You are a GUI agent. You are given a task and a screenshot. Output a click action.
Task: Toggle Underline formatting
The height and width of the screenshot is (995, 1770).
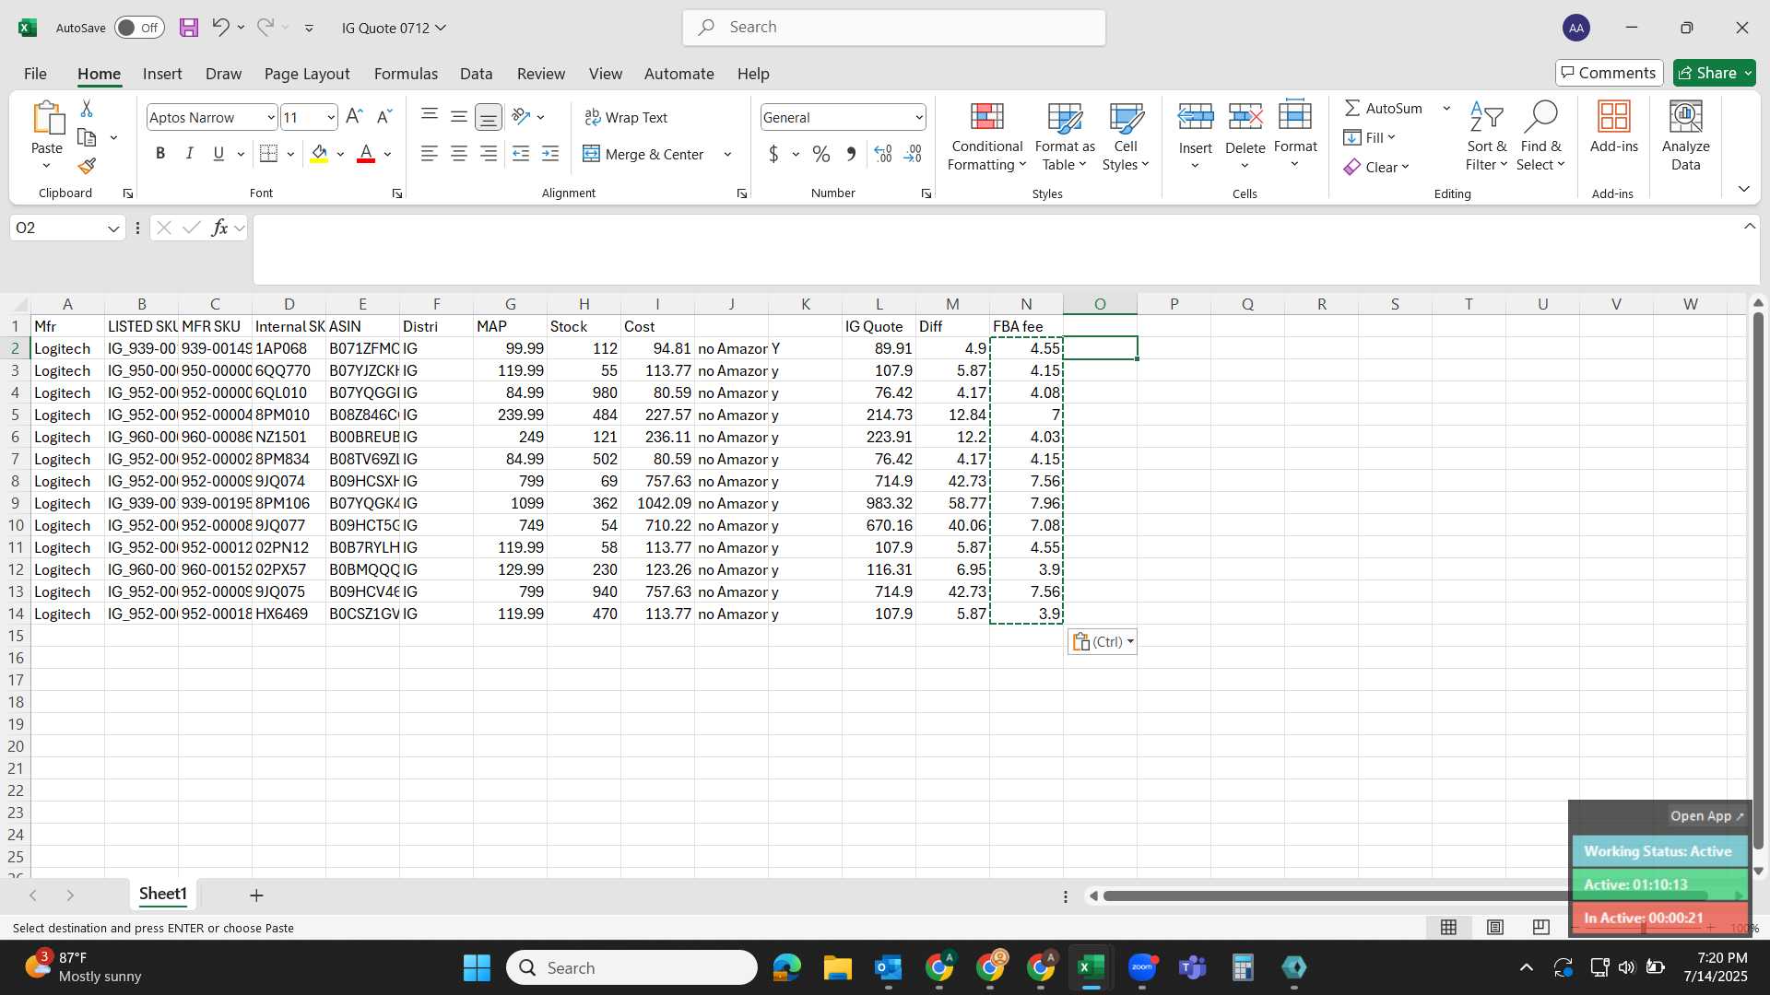(218, 154)
